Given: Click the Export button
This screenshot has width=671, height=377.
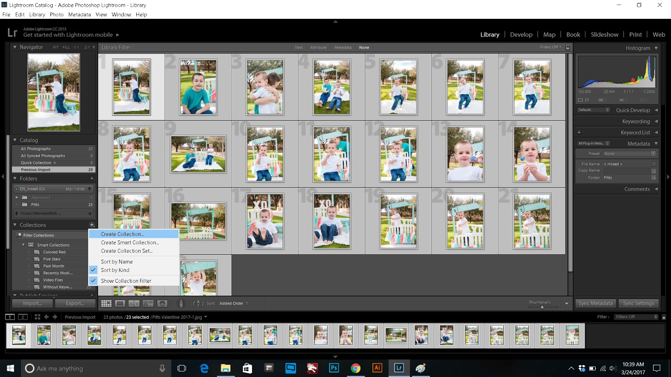Looking at the screenshot, I should click(x=75, y=303).
